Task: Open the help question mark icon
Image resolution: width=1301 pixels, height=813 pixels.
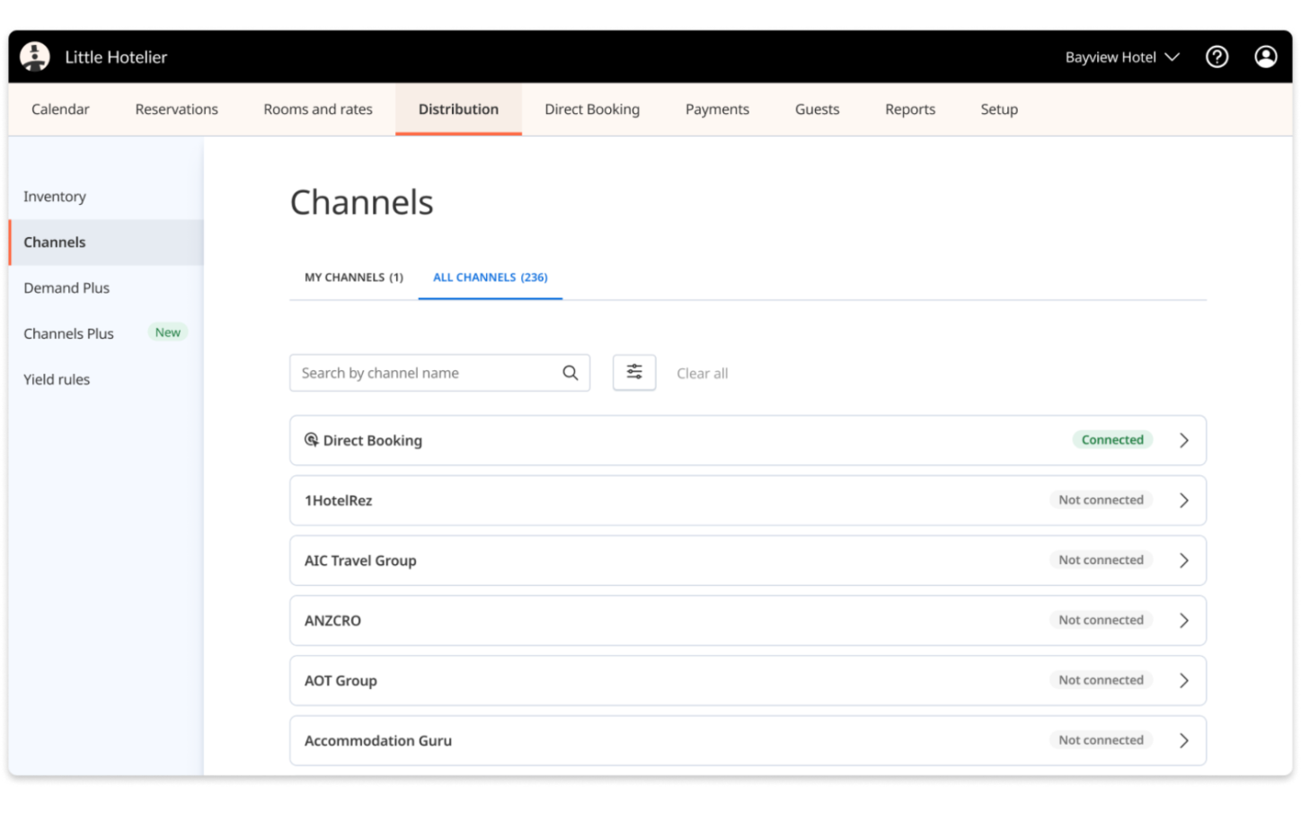Action: pos(1217,57)
